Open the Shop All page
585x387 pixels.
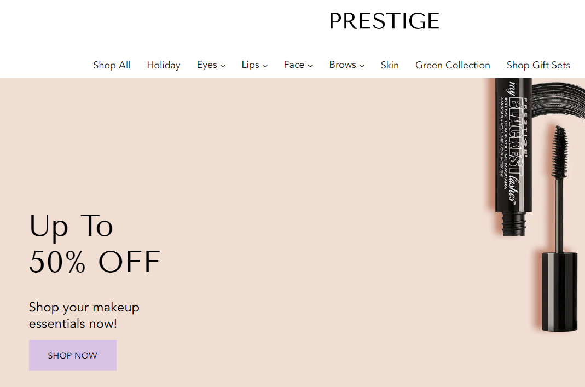coord(112,65)
